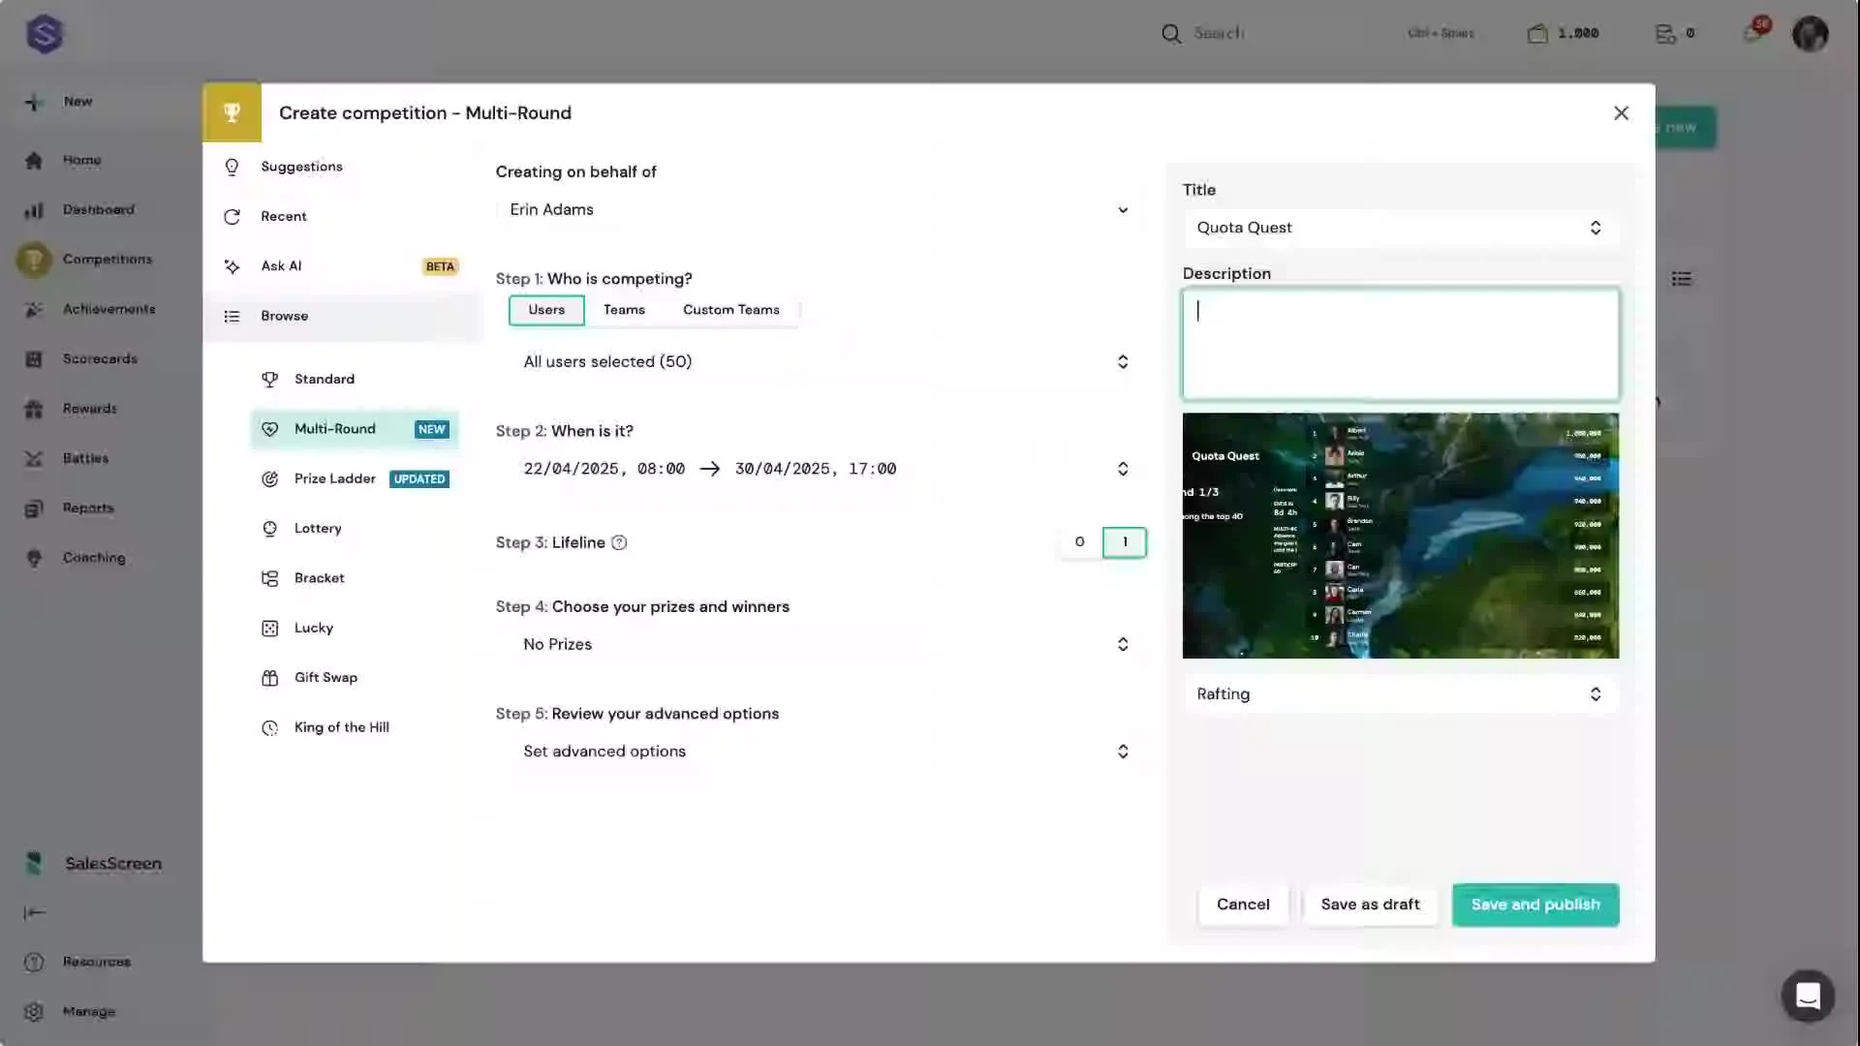This screenshot has width=1860, height=1046.
Task: Open the coins balance icon showing 1,000
Action: 1537,34
